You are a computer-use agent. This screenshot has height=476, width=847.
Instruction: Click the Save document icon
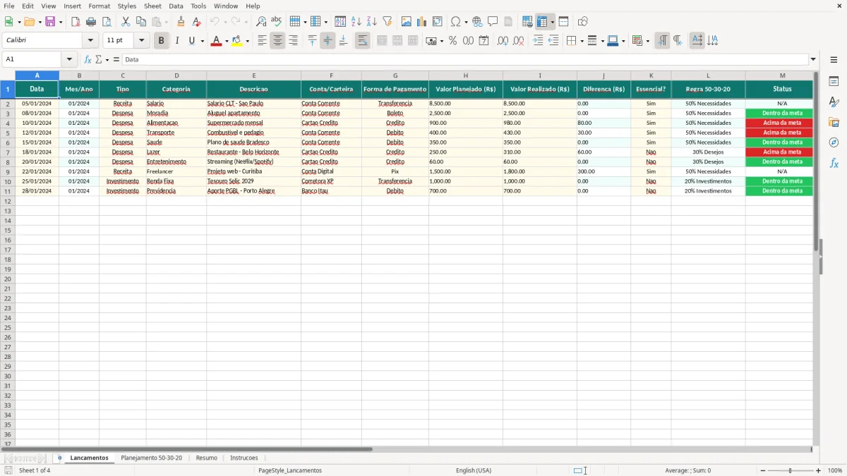coord(50,22)
